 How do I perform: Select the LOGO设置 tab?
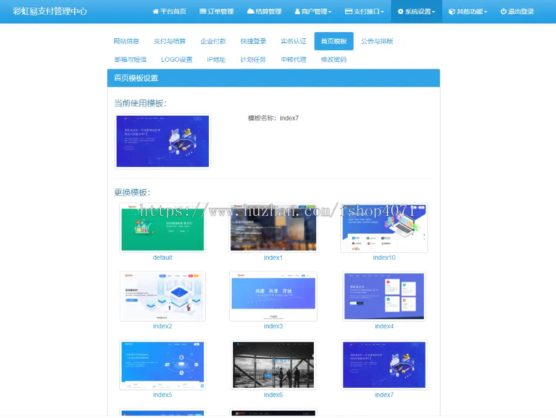[x=177, y=59]
